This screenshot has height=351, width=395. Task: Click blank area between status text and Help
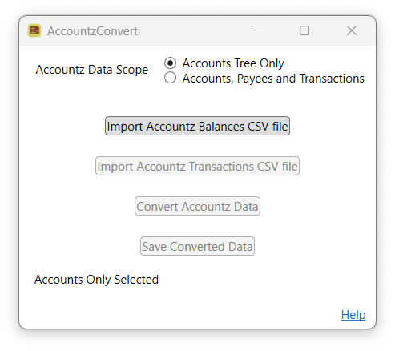[240, 299]
